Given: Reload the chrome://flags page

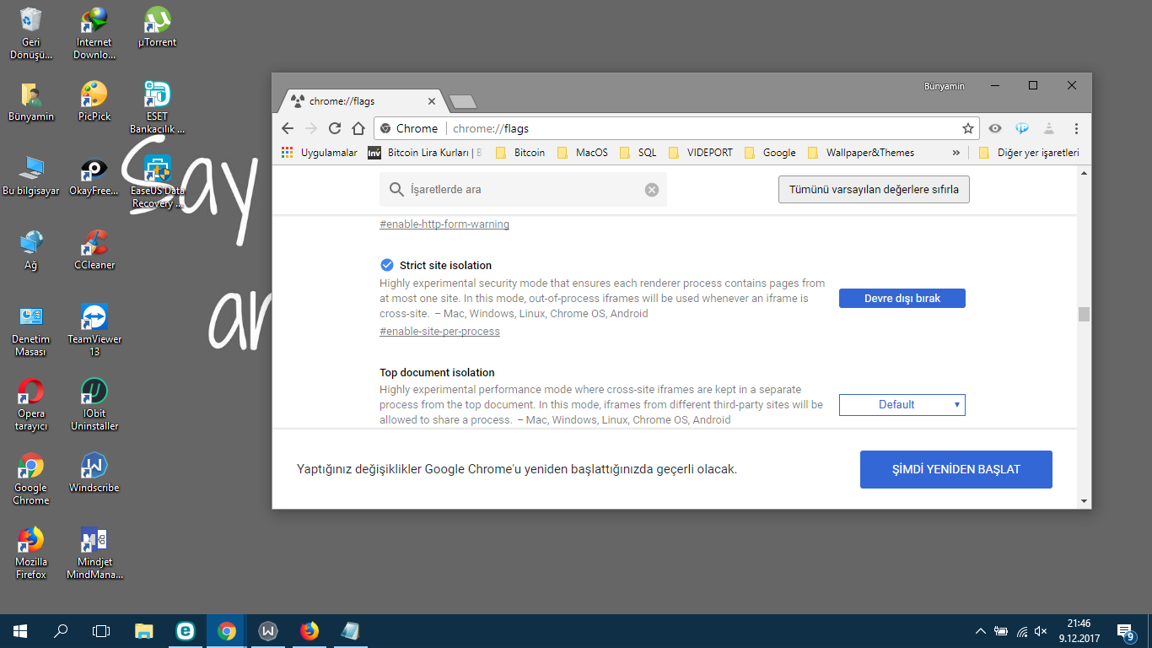Looking at the screenshot, I should tap(335, 128).
